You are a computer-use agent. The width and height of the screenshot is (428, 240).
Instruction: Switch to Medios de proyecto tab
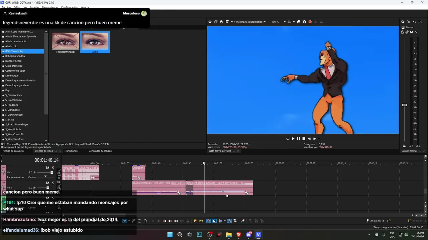pyautogui.click(x=13, y=151)
